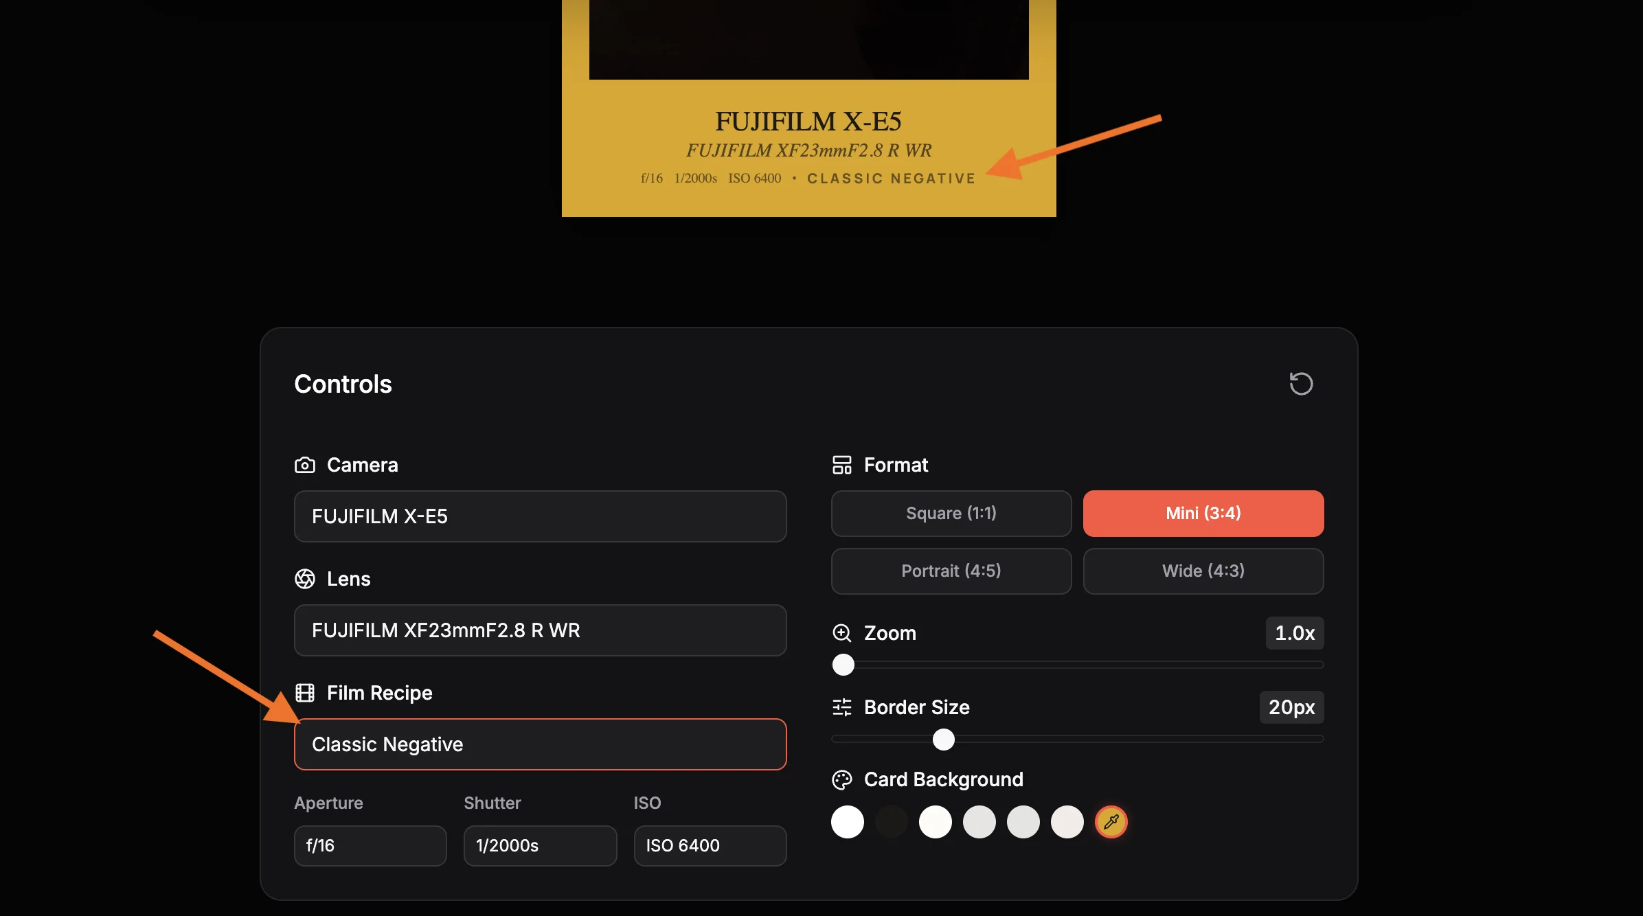Choose the fifth pale gray background swatch

(1023, 822)
